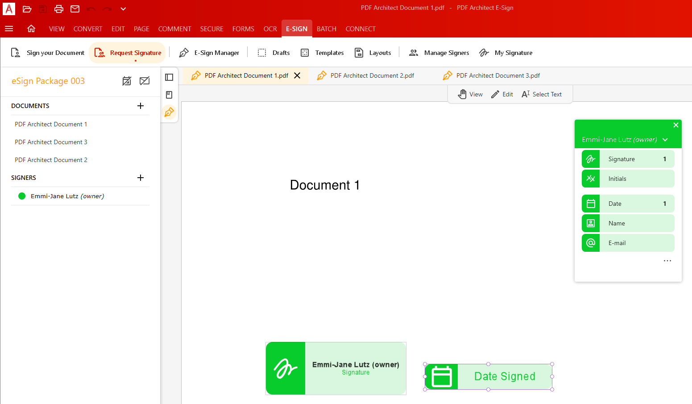
Task: Undo last action arrow icon
Action: pyautogui.click(x=91, y=9)
